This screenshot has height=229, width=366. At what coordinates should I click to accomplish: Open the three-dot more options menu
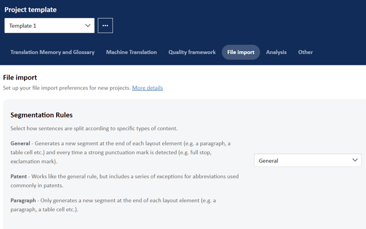pos(105,26)
